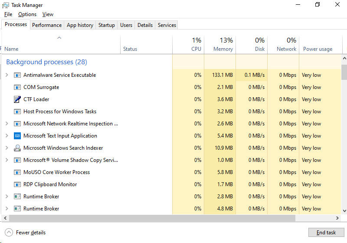
Task: Click the vertical scrollbar up arrow
Action: tap(344, 59)
